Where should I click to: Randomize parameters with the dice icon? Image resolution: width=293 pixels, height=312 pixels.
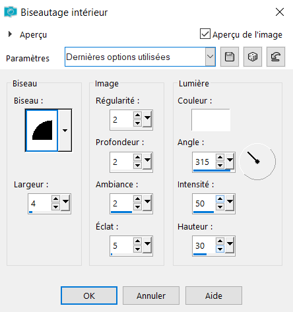pos(253,57)
